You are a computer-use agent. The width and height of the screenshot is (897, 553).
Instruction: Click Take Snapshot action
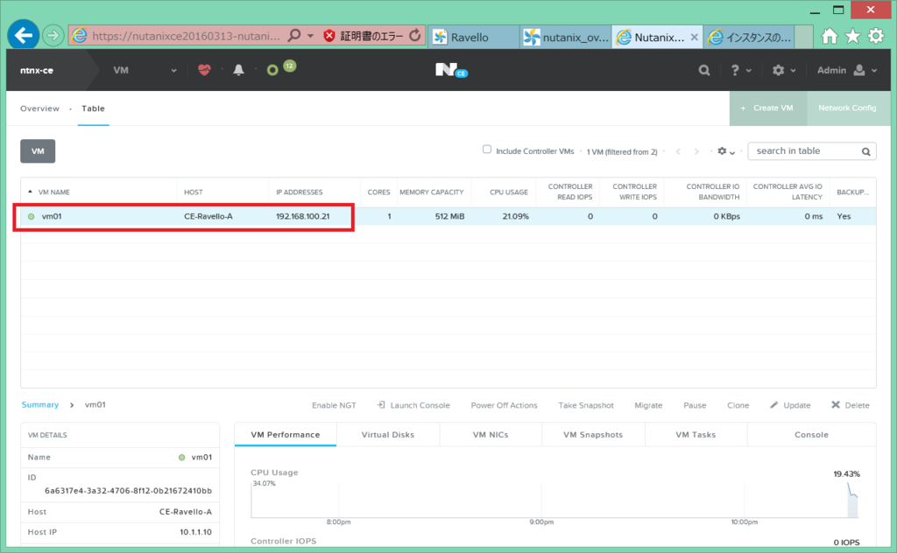[x=586, y=405]
